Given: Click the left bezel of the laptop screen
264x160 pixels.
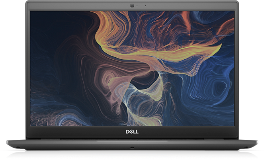Looking at the screenshot, I should tap(28, 68).
